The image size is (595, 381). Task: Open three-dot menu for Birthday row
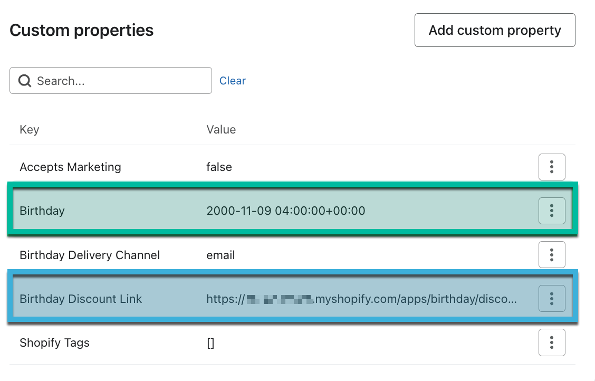pyautogui.click(x=551, y=211)
